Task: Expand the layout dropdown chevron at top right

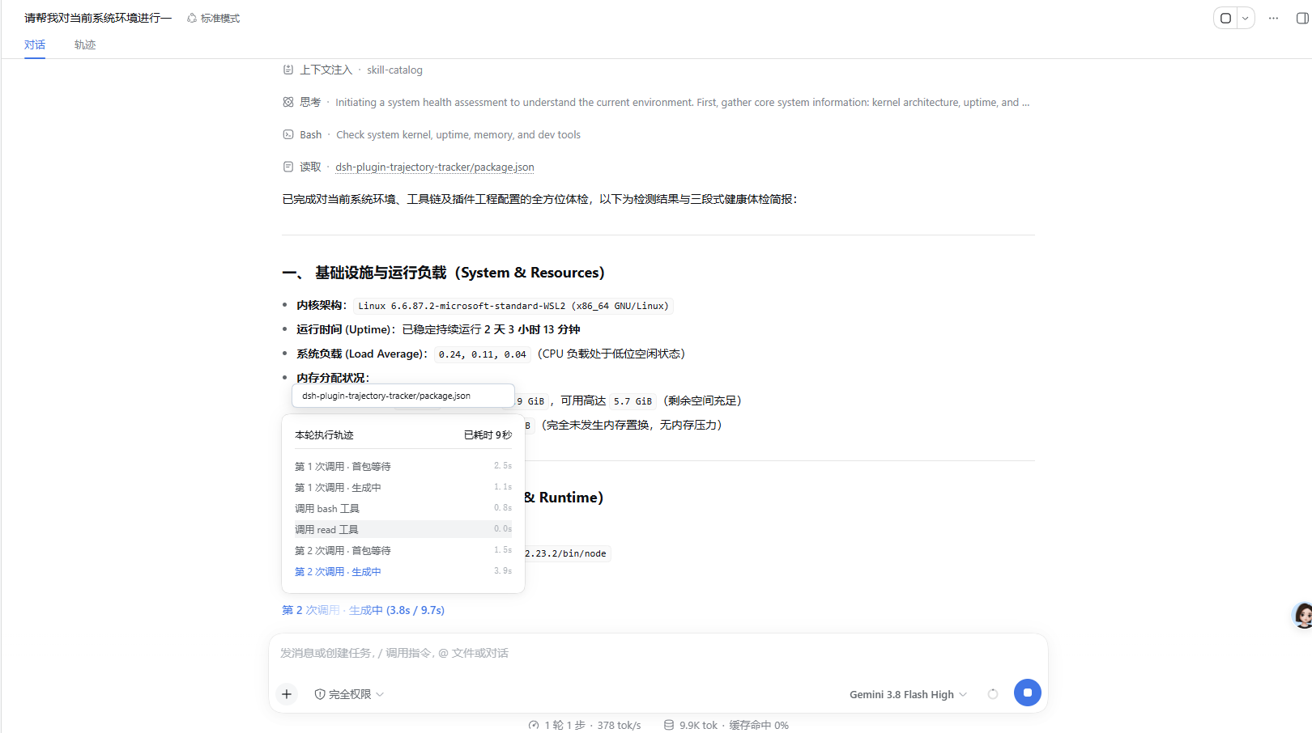Action: coord(1246,18)
